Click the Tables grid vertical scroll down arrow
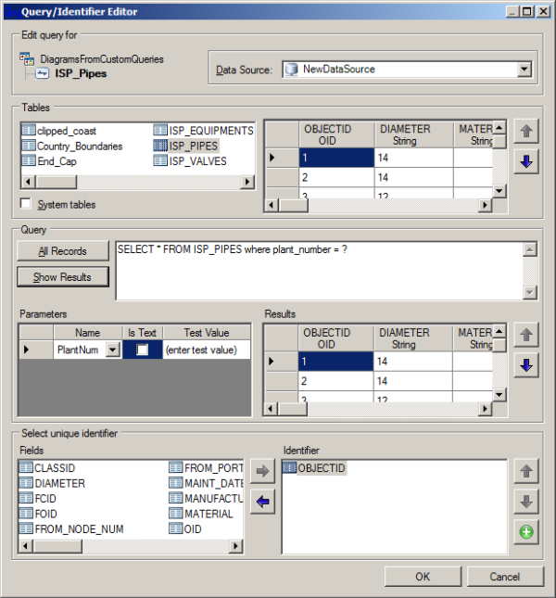The width and height of the screenshot is (556, 598). click(499, 191)
